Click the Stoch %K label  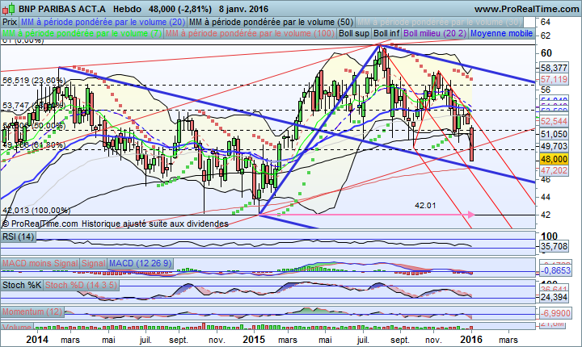[x=22, y=285]
